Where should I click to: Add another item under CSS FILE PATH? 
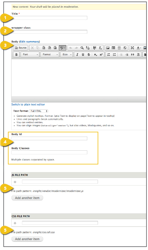(27, 239)
